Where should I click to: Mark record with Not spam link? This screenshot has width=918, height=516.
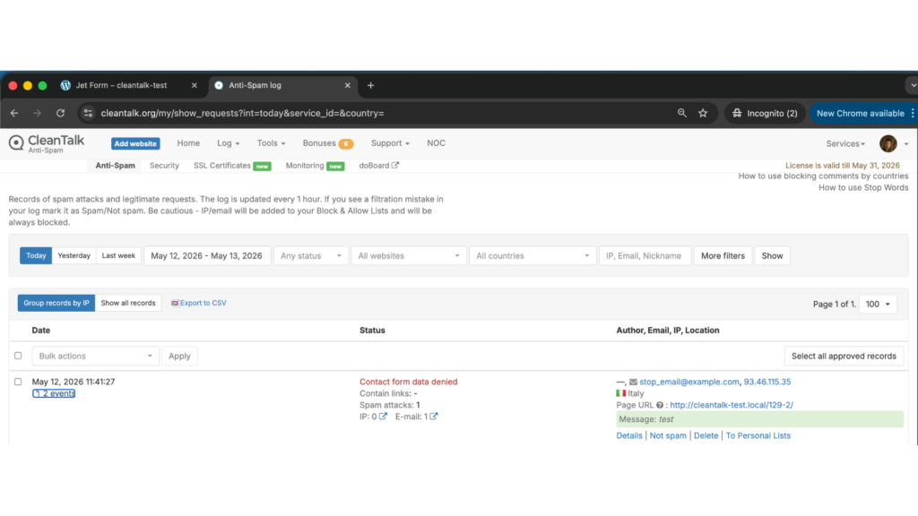(x=667, y=436)
